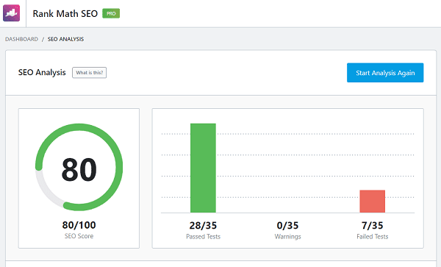Click the 80/100 SEO Score value

(x=79, y=225)
